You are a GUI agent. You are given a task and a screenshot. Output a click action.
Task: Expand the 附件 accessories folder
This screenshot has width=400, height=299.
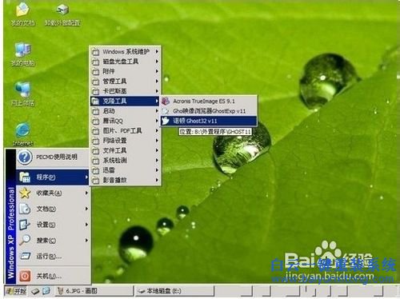[x=125, y=71]
